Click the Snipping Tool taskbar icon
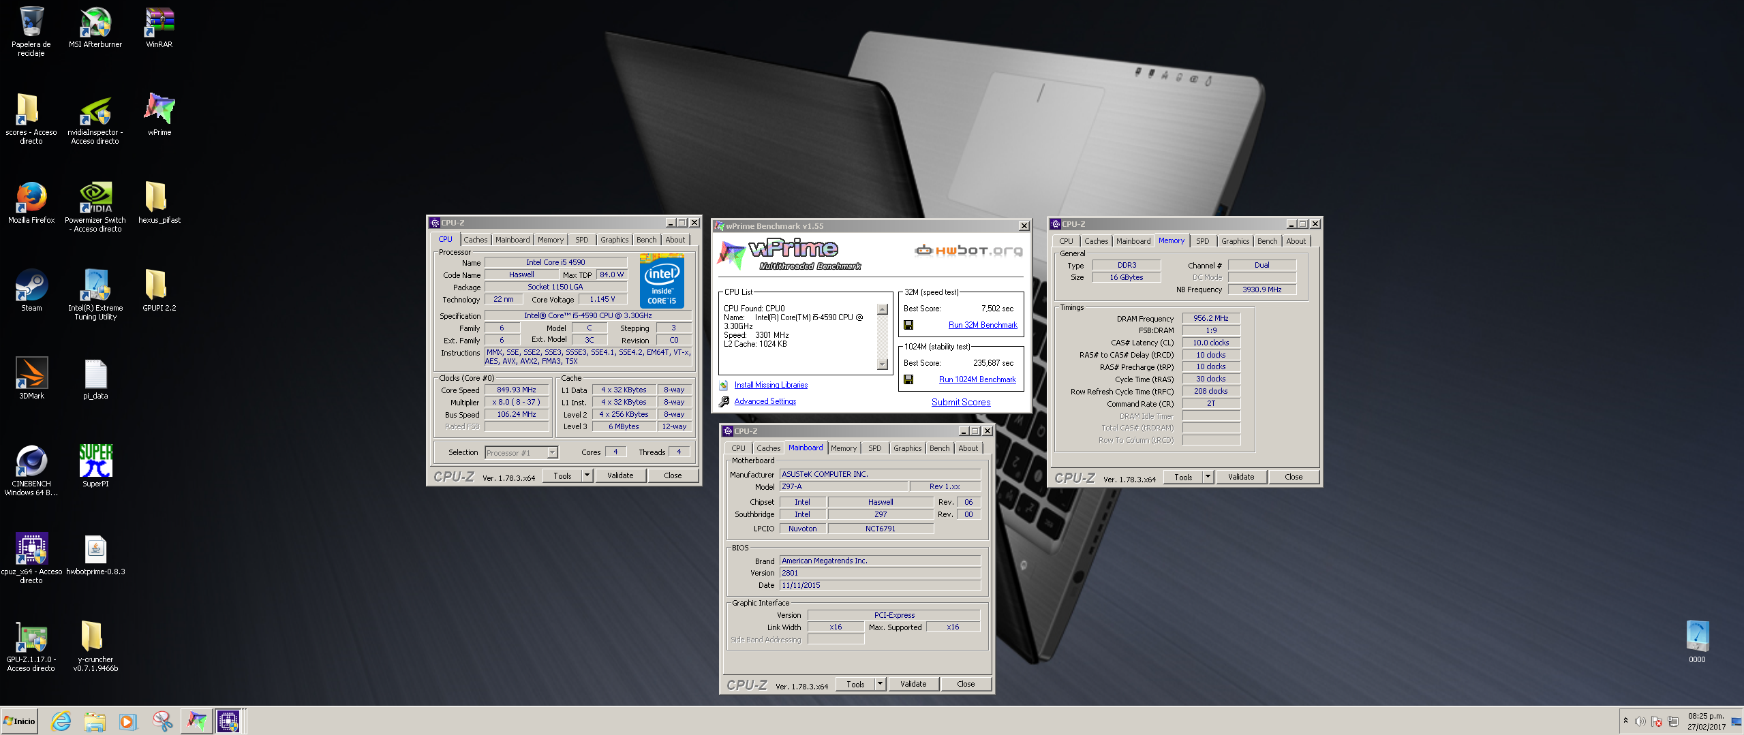The image size is (1744, 735). [x=162, y=721]
